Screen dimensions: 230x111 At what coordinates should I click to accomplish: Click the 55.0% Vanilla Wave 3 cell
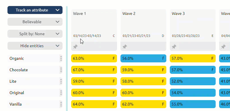click(193, 104)
